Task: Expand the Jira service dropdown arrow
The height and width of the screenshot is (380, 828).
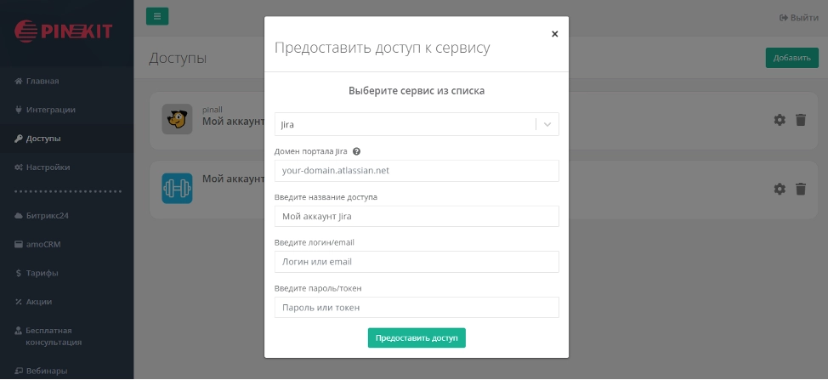Action: 547,125
